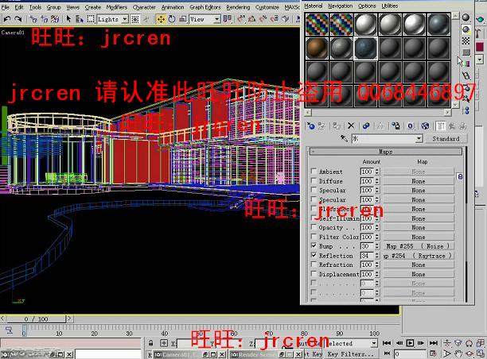This screenshot has height=359, width=487.
Task: Click the Select and Rotate tool
Action: [x=173, y=18]
